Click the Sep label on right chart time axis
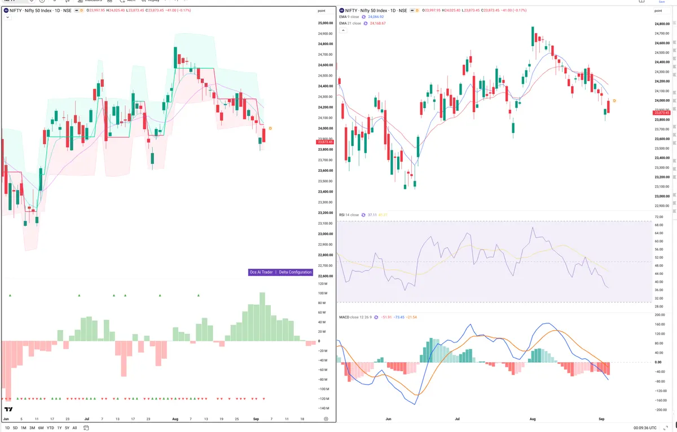The height and width of the screenshot is (432, 677). click(x=601, y=419)
